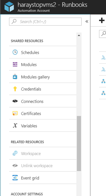Open Schedules menu item

[x=43, y=52]
